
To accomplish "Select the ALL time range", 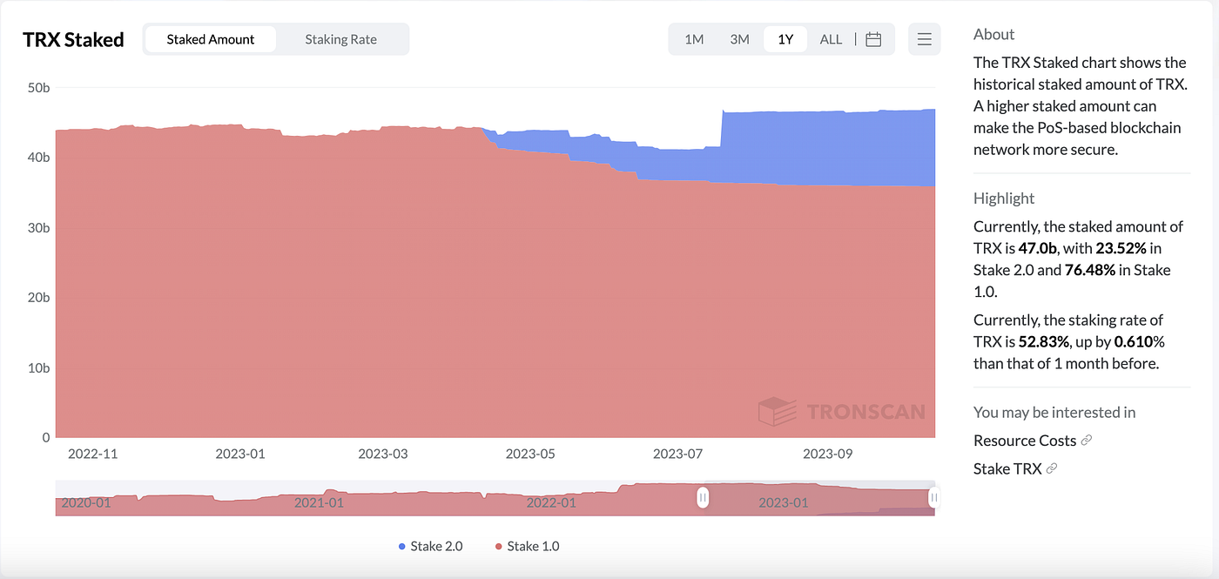I will click(x=831, y=39).
